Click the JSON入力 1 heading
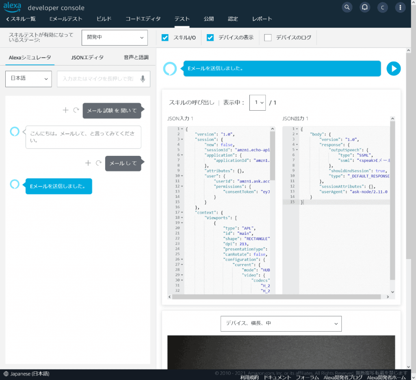This screenshot has height=380, width=416. click(x=180, y=118)
